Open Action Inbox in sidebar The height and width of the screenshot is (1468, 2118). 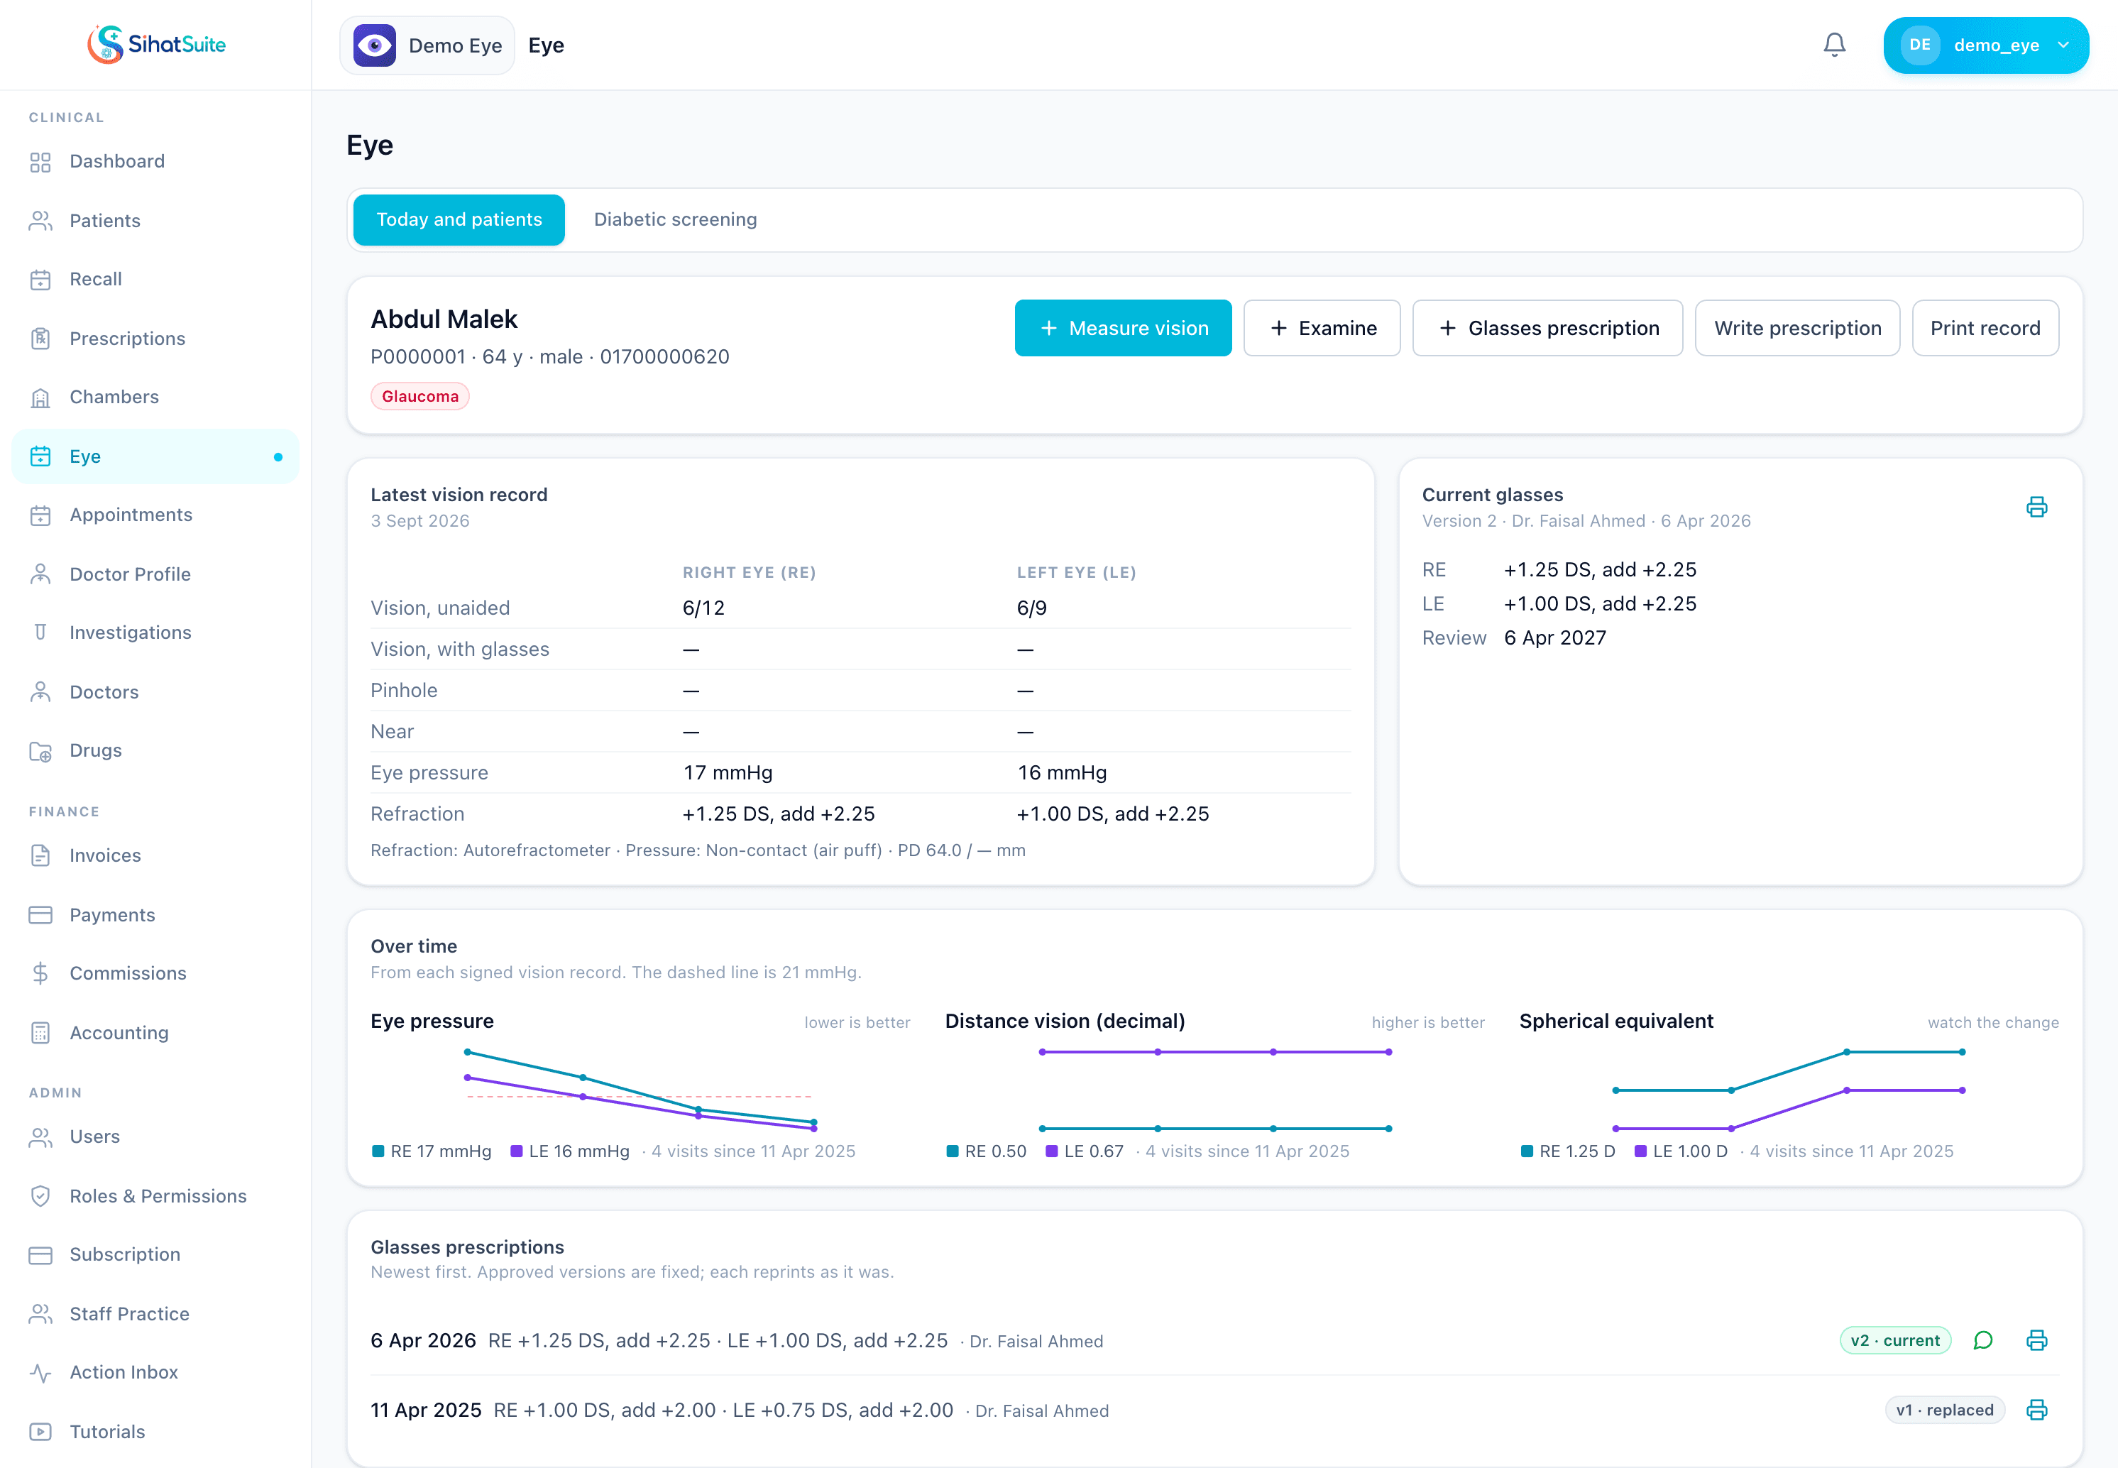[155, 1372]
